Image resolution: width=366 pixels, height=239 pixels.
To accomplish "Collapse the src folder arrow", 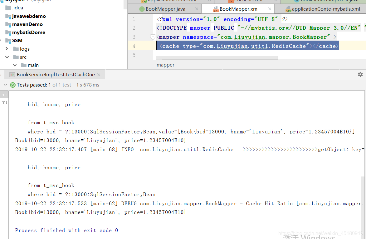I will click(7, 57).
